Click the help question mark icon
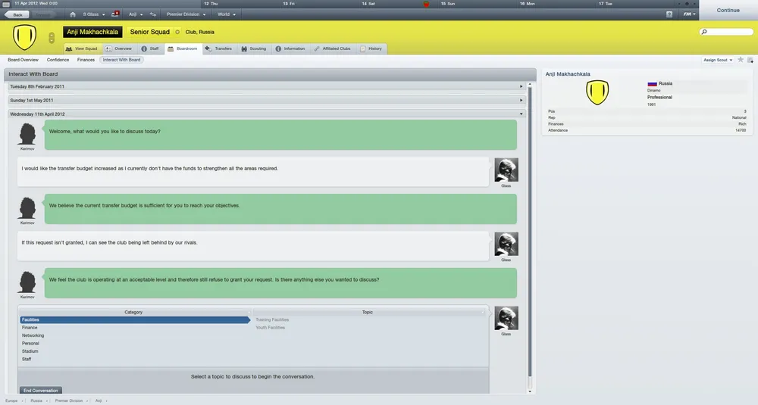The height and width of the screenshot is (405, 758). pos(669,14)
